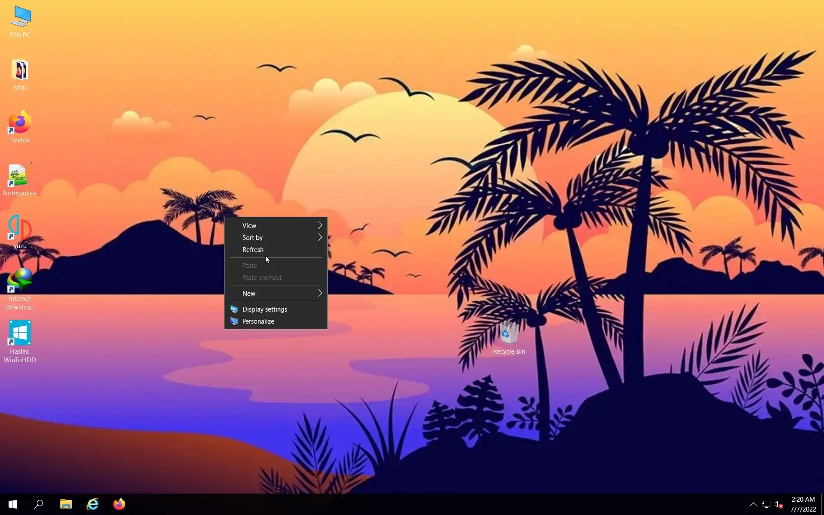Open File Explorer from the taskbar
This screenshot has height=515, width=824.
[66, 504]
